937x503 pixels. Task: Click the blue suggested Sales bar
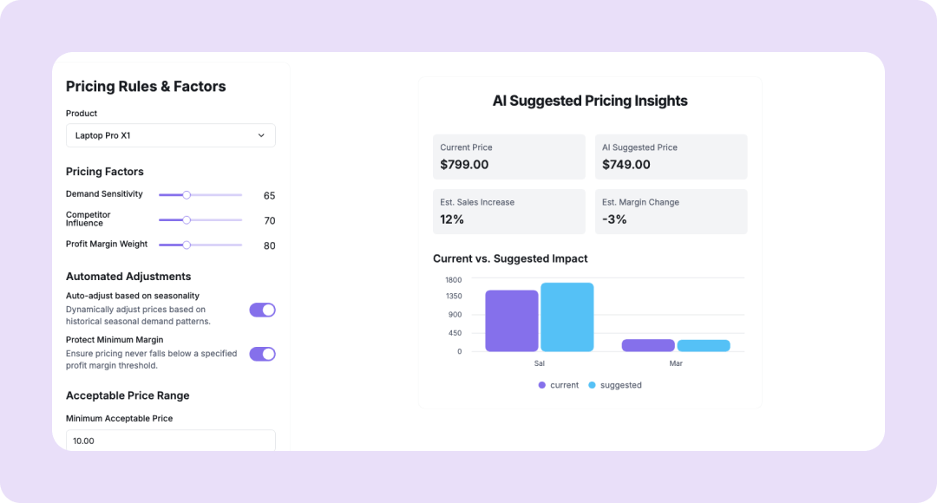pyautogui.click(x=567, y=317)
